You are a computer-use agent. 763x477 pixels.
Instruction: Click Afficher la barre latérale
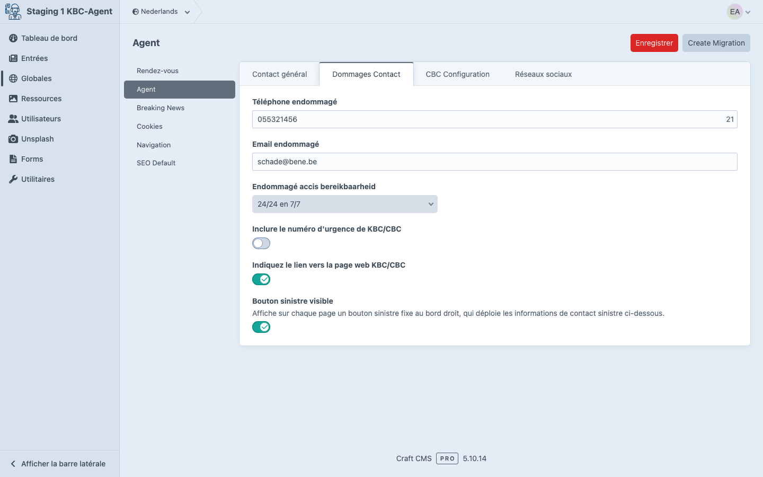(59, 464)
